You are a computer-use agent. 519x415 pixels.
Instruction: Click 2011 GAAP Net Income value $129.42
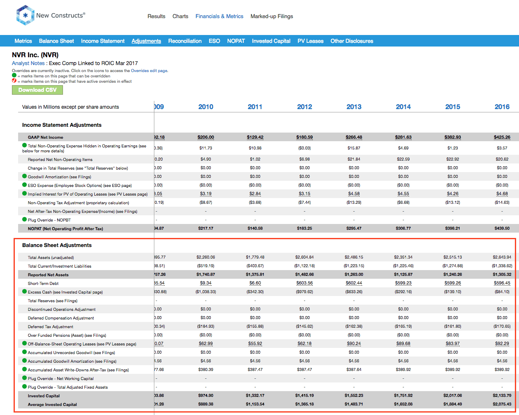tap(255, 138)
